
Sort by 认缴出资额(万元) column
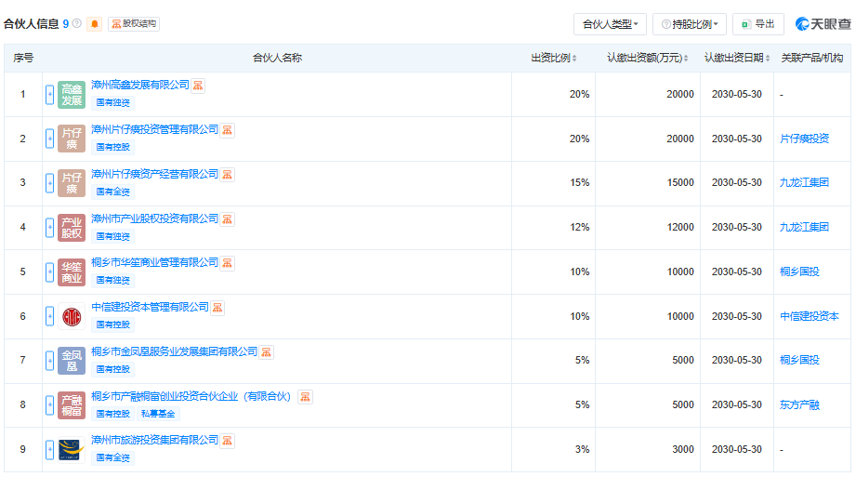point(647,58)
